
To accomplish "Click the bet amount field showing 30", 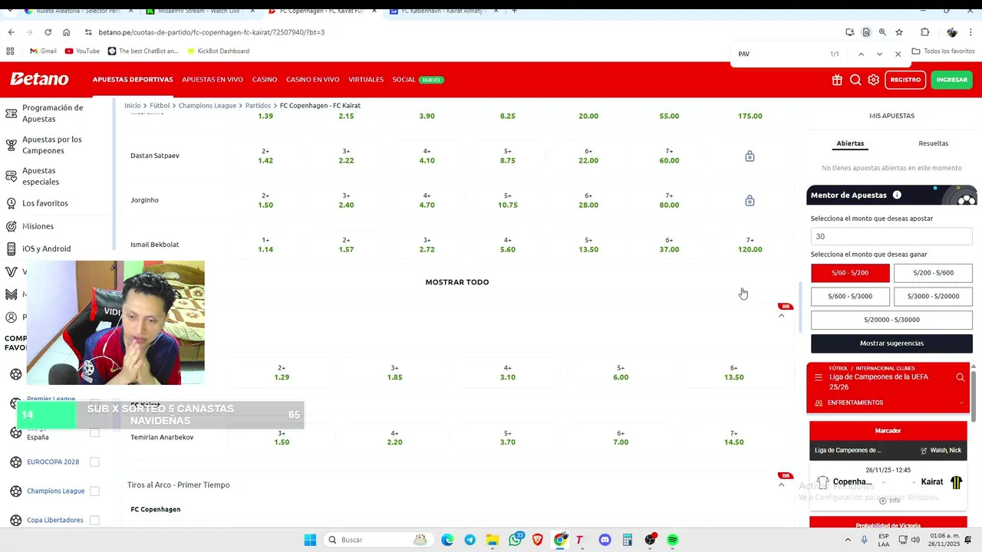I will [891, 236].
